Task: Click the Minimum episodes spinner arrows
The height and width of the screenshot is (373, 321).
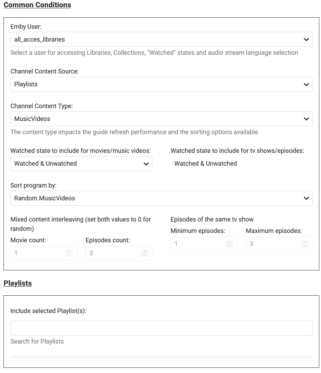Action: 229,244
